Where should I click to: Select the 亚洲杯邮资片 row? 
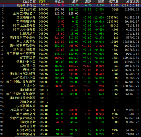click(70, 130)
